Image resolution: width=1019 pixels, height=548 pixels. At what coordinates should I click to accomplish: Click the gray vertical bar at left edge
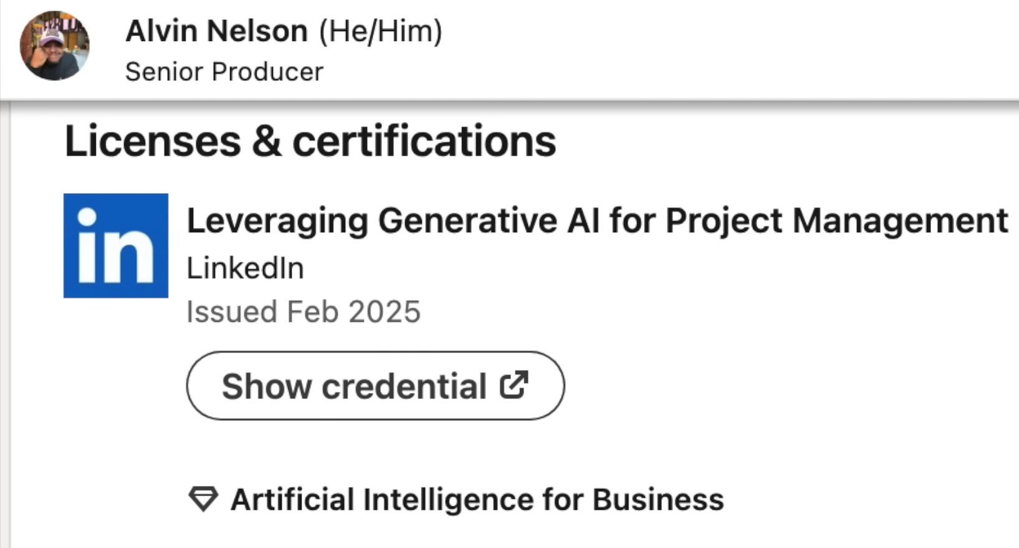(x=5, y=324)
